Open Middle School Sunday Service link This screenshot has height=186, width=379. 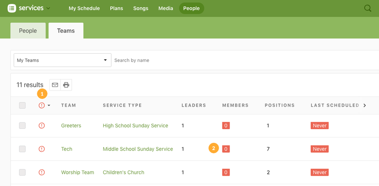(x=138, y=149)
